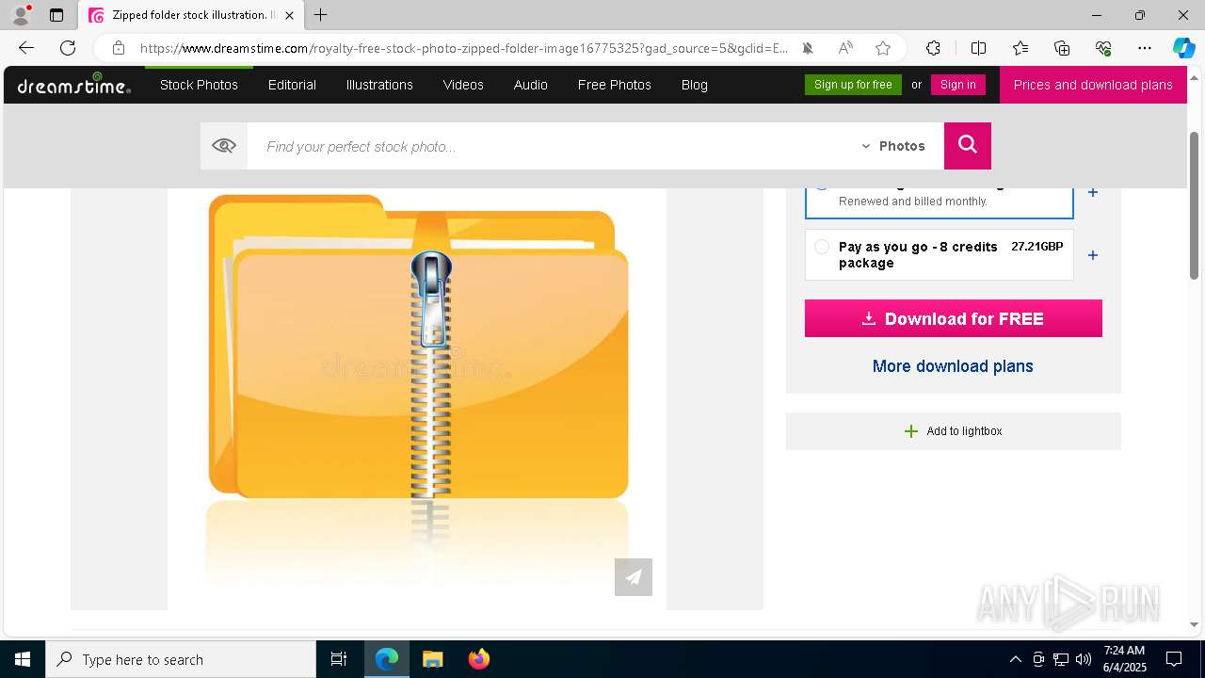Open the Blog link
Screen dimensions: 1205x678
[695, 85]
